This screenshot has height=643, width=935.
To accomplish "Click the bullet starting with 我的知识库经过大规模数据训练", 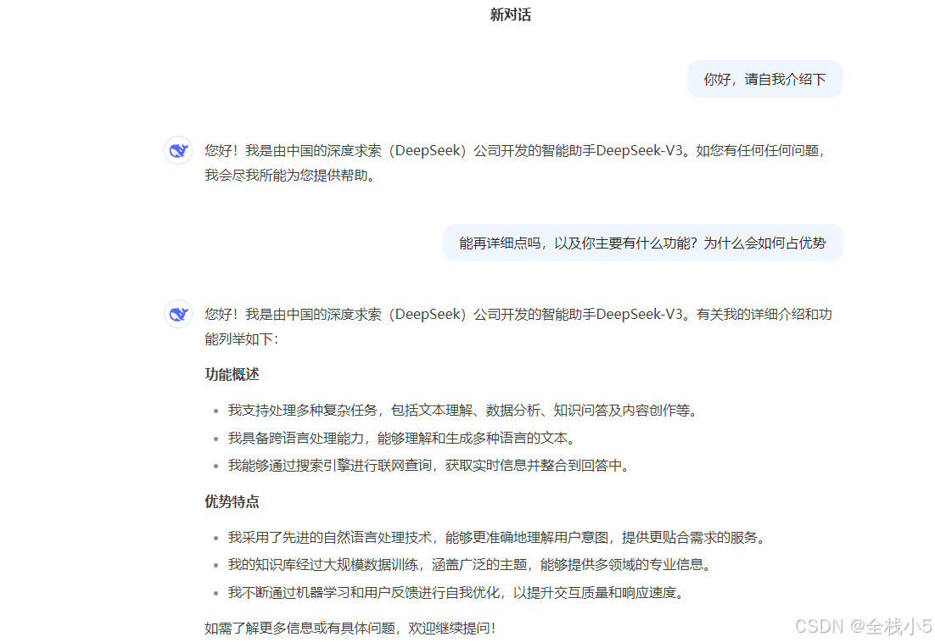I will click(470, 564).
